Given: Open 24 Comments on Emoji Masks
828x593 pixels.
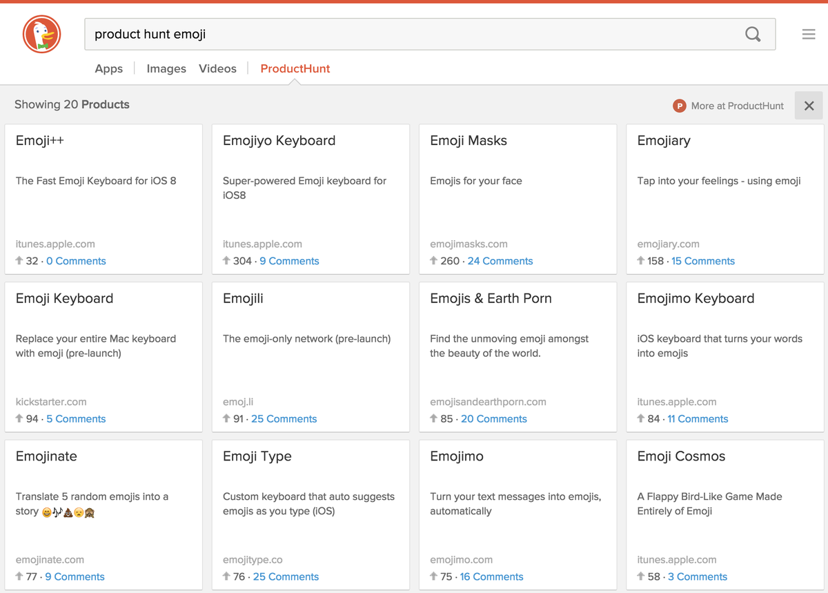Looking at the screenshot, I should 500,261.
